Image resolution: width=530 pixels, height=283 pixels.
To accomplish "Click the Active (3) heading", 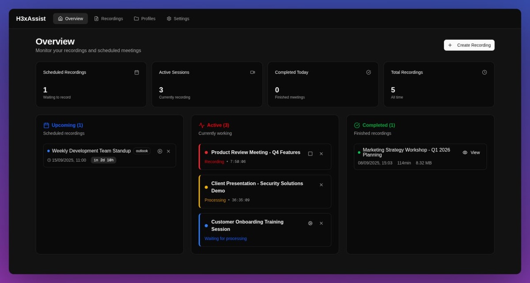I will click(x=218, y=125).
